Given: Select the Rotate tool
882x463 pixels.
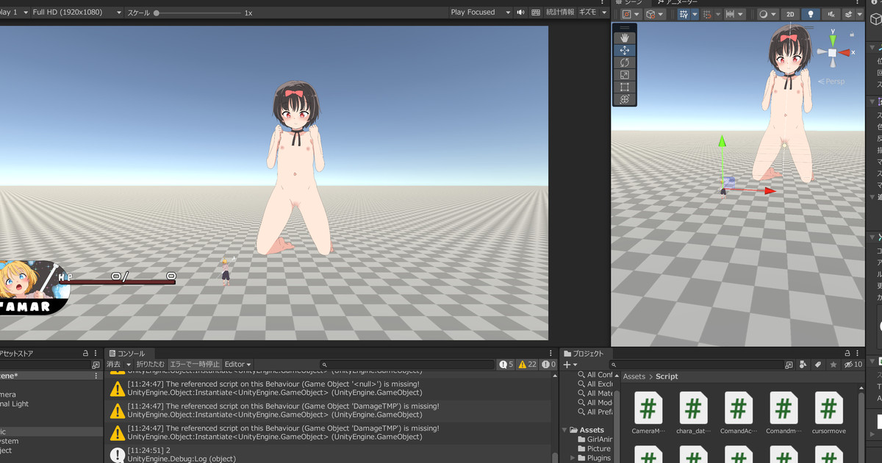Looking at the screenshot, I should click(625, 62).
